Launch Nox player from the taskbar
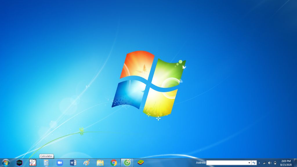The image size is (297, 167). pos(19,163)
